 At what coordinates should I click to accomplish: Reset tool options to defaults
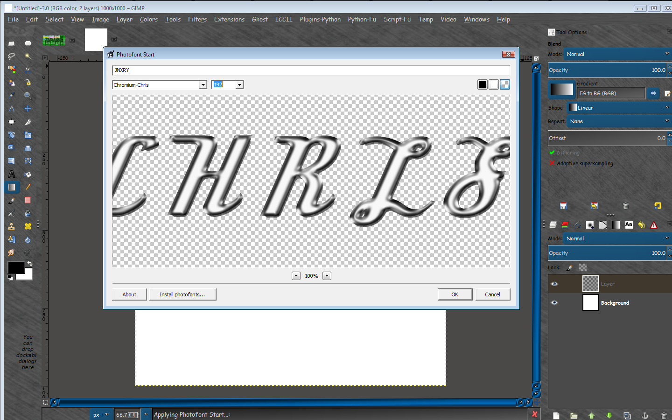(x=658, y=205)
